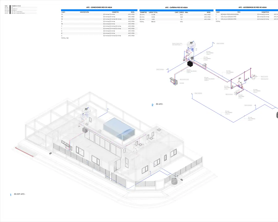Click the '49.5' pipe count total
Viewport: 278px width, 222px height.
click(x=181, y=22)
